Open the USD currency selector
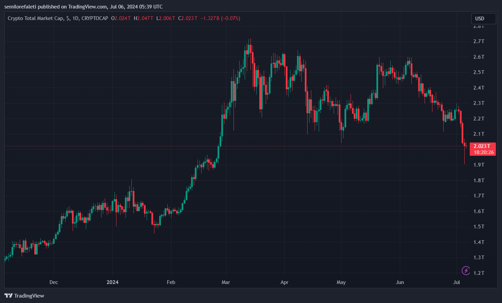502x303 pixels. pos(483,19)
